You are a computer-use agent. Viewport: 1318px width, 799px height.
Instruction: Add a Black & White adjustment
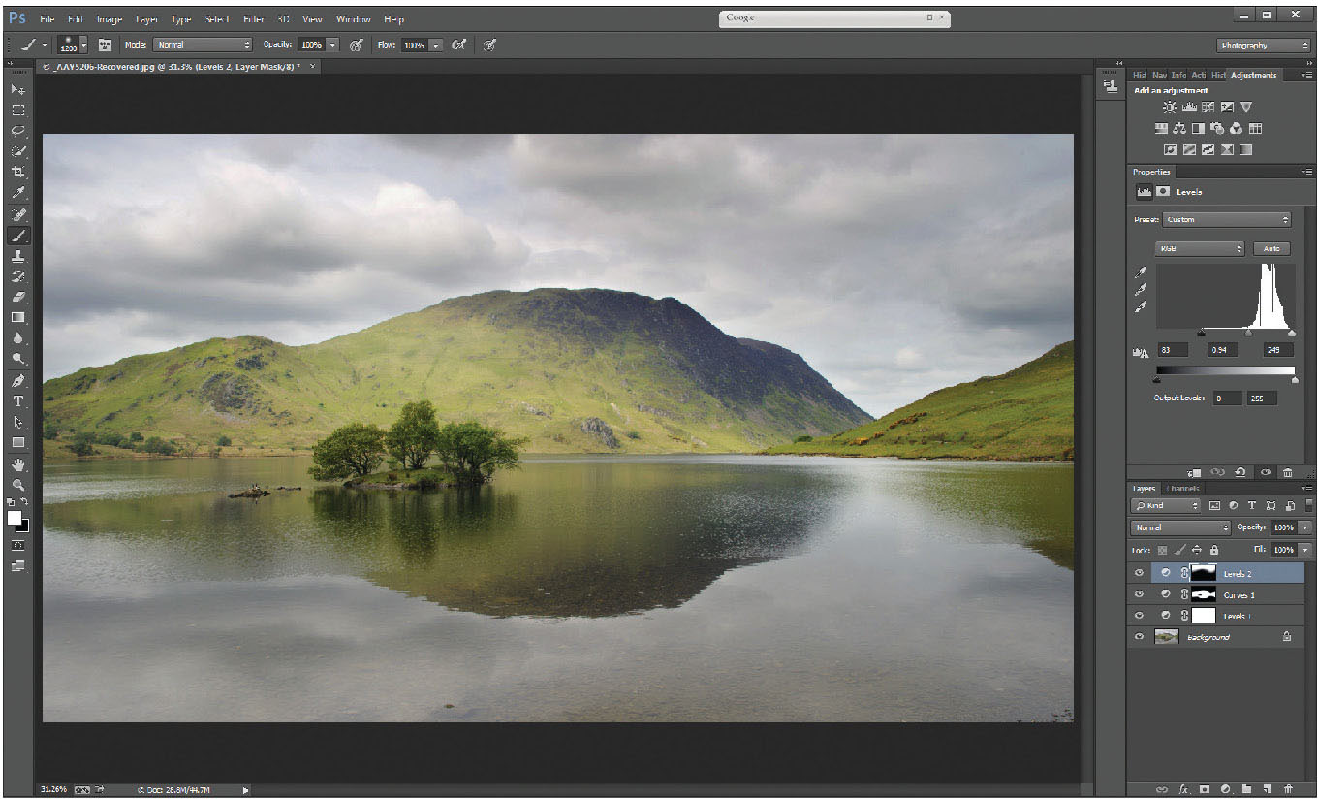point(1199,128)
